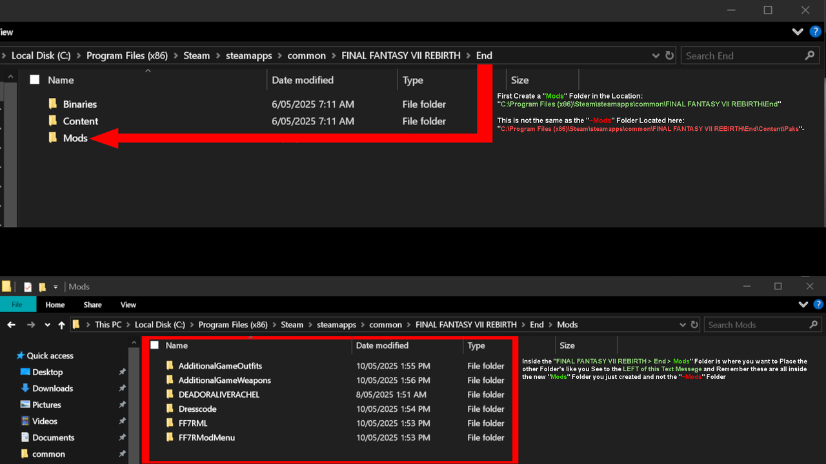Click the Dresscode folder icon

(170, 409)
